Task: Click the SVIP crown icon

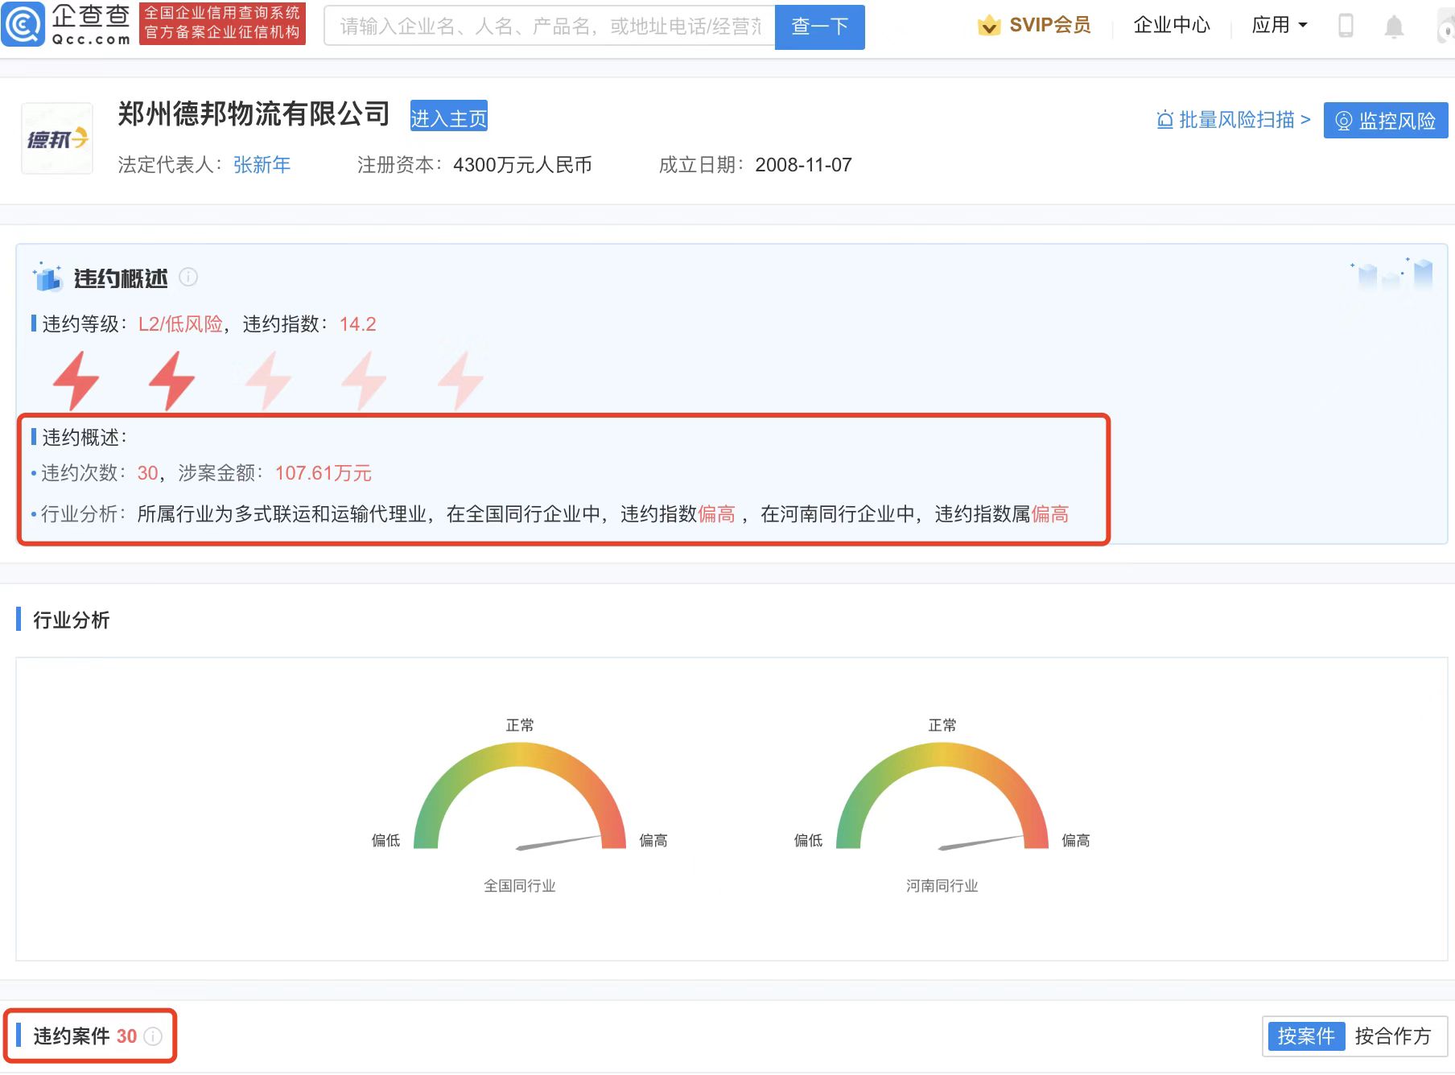Action: pyautogui.click(x=988, y=26)
